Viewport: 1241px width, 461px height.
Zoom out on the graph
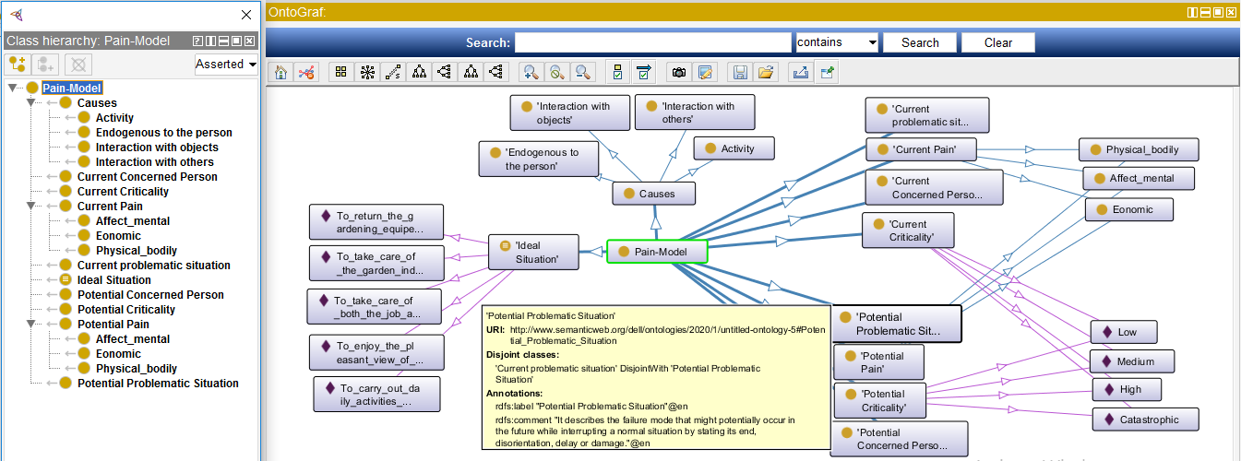coord(582,72)
